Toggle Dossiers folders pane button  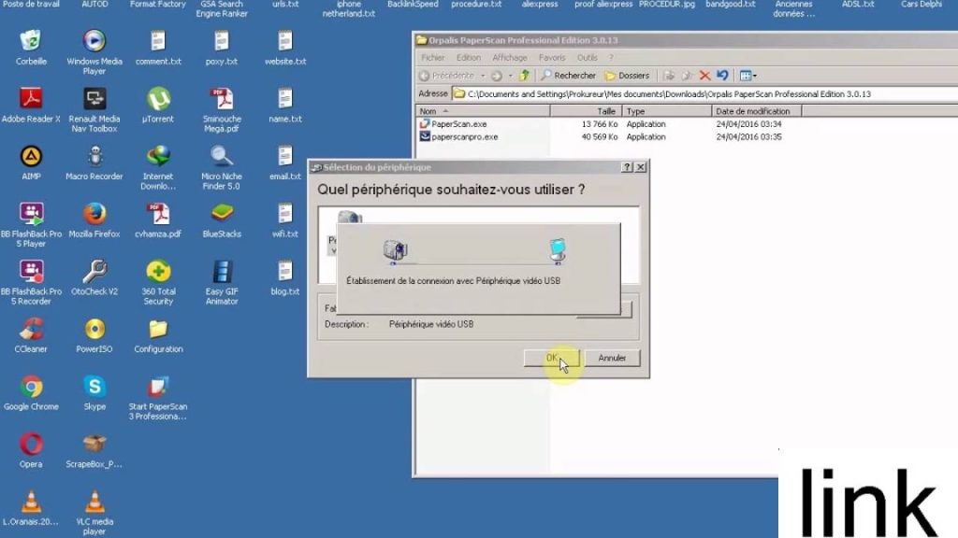(x=627, y=76)
